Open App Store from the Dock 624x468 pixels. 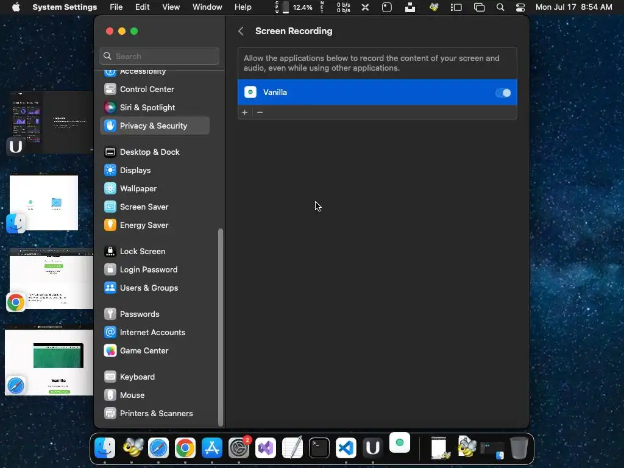coord(212,448)
